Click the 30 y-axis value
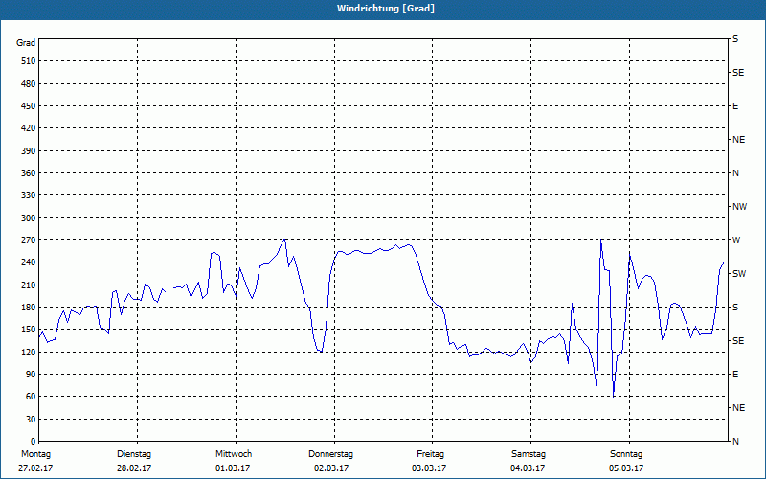The height and width of the screenshot is (479, 766). click(x=31, y=419)
